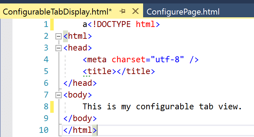Click the yellow change marker on line 8

[x=52, y=107]
